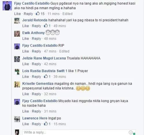The width and height of the screenshot is (144, 135).
Task: Open the 31 mins timestamp link
Action: click(x=50, y=111)
